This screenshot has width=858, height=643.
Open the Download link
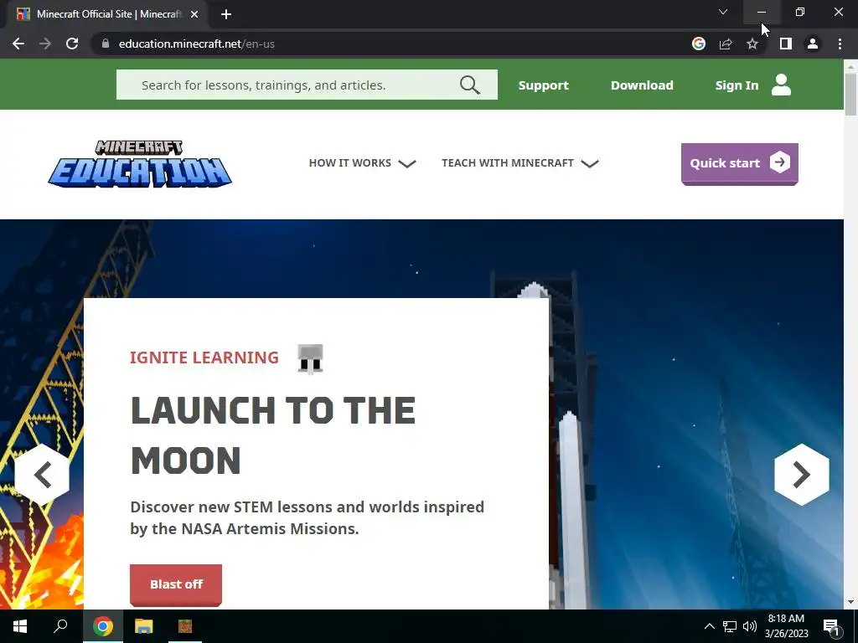coord(642,85)
